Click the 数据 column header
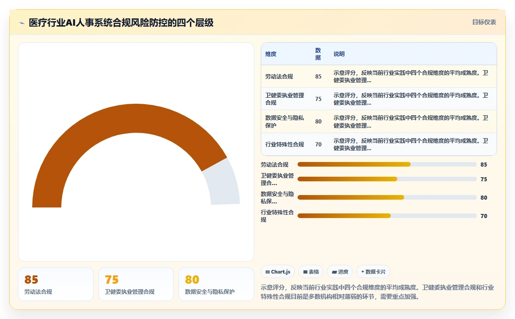This screenshot has width=515, height=319. [318, 54]
